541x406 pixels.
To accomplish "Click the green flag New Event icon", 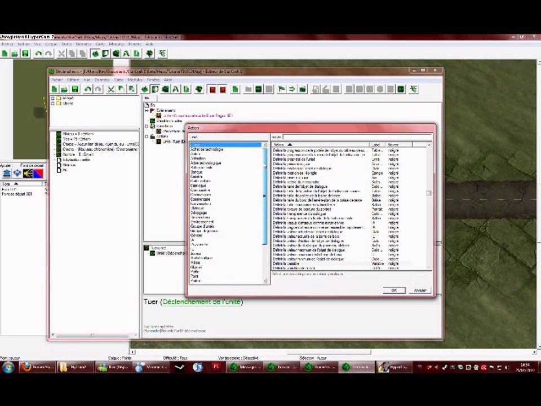I will [x=282, y=89].
